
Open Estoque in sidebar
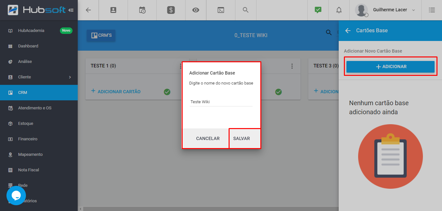coord(39,124)
